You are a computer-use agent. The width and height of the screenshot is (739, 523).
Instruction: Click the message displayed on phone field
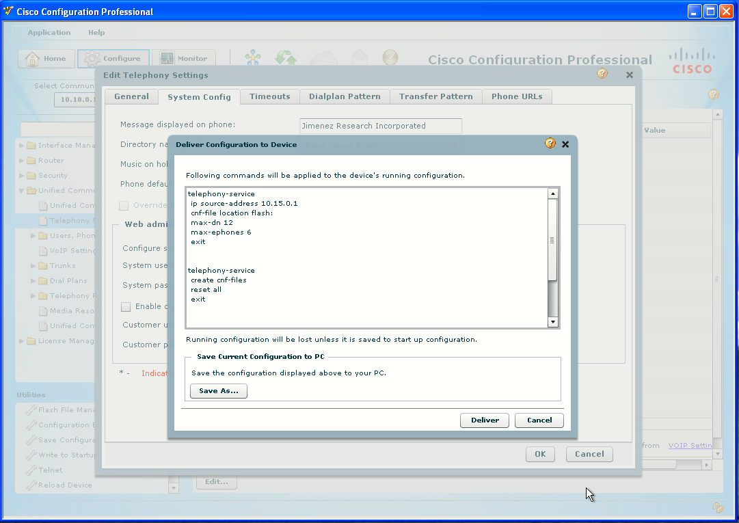[x=381, y=126]
